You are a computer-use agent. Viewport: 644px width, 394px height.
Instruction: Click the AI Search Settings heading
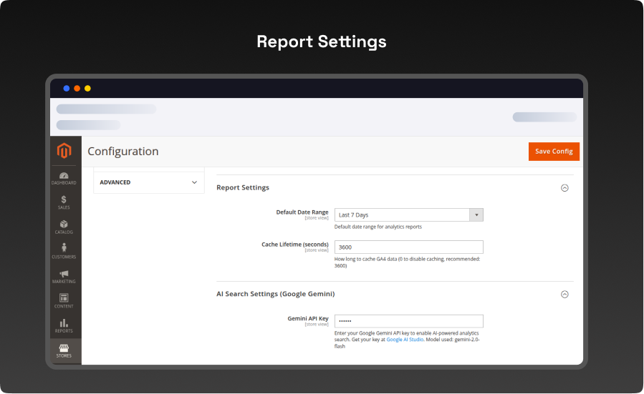point(275,294)
